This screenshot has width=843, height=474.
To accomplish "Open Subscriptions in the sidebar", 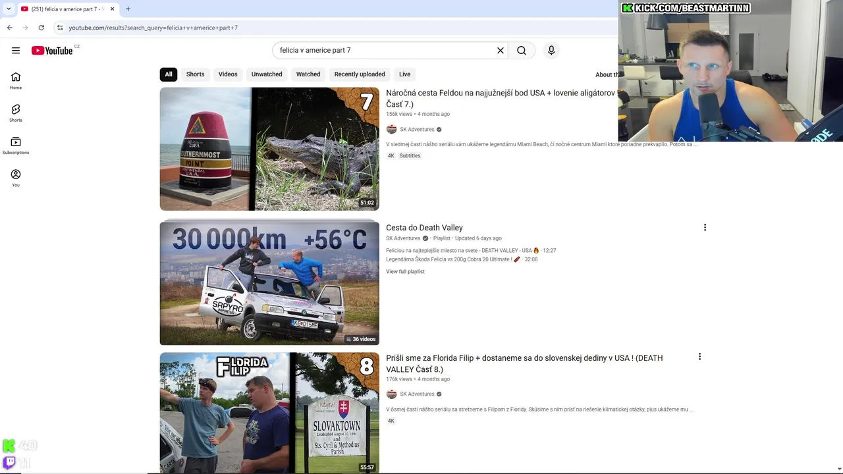I will [16, 145].
